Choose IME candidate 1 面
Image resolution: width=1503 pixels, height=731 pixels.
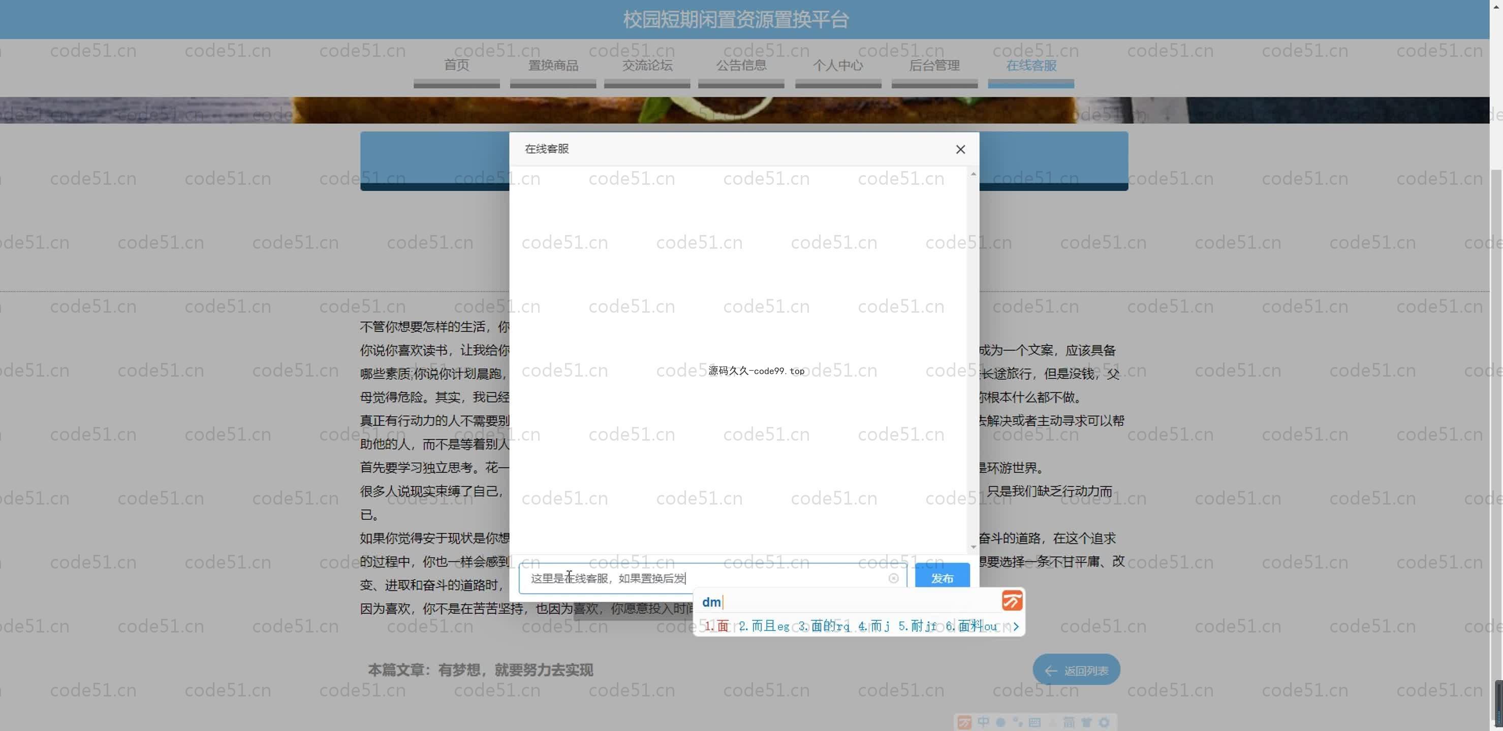click(716, 626)
